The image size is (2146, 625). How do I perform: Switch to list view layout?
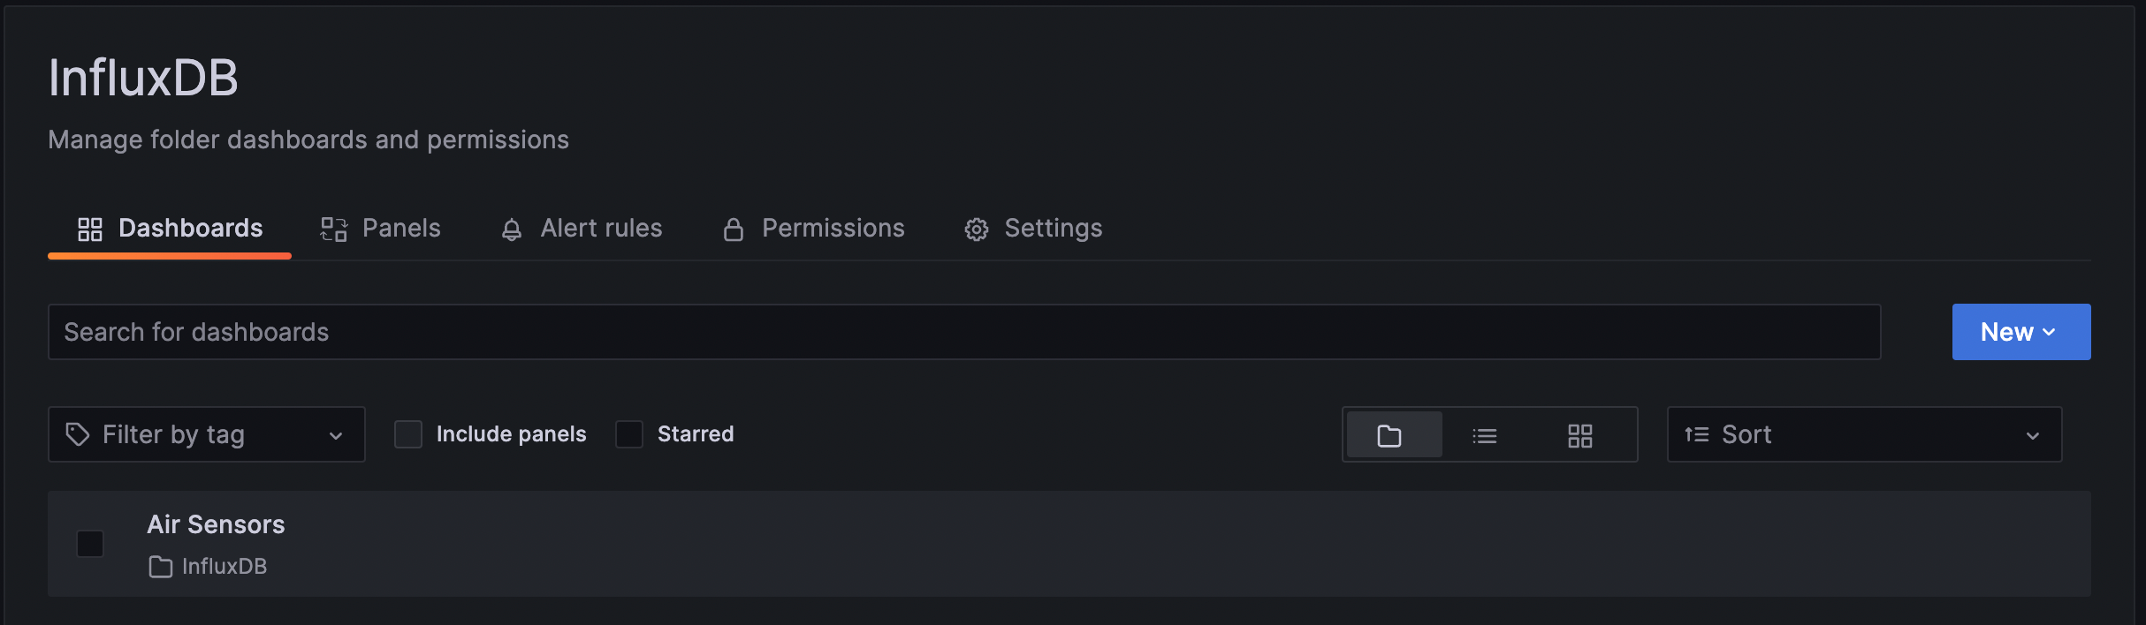click(1486, 434)
